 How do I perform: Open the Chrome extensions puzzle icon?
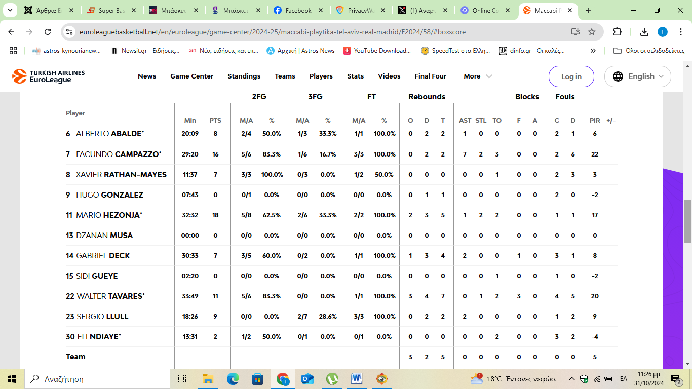click(x=617, y=32)
